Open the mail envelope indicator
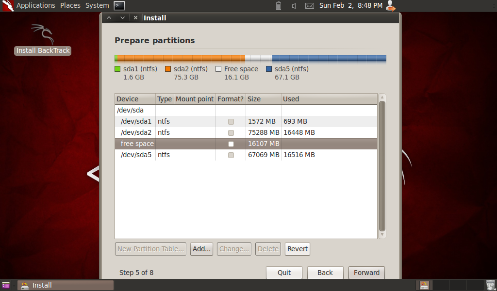 (x=309, y=6)
